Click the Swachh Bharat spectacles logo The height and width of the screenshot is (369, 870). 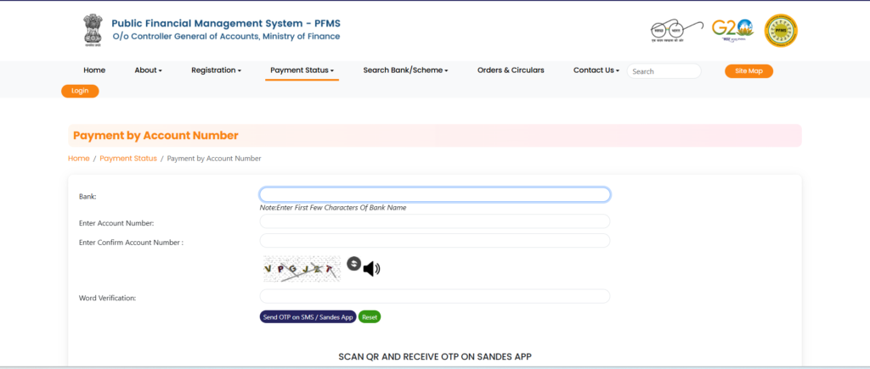pyautogui.click(x=677, y=31)
